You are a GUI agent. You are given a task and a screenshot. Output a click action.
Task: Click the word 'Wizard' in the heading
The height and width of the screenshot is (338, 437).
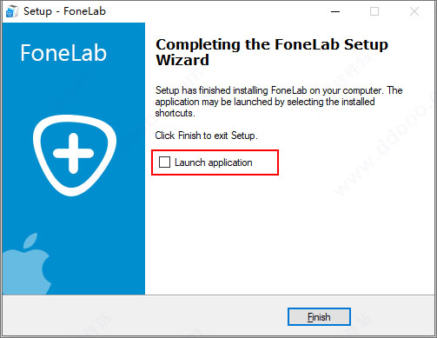click(x=182, y=60)
